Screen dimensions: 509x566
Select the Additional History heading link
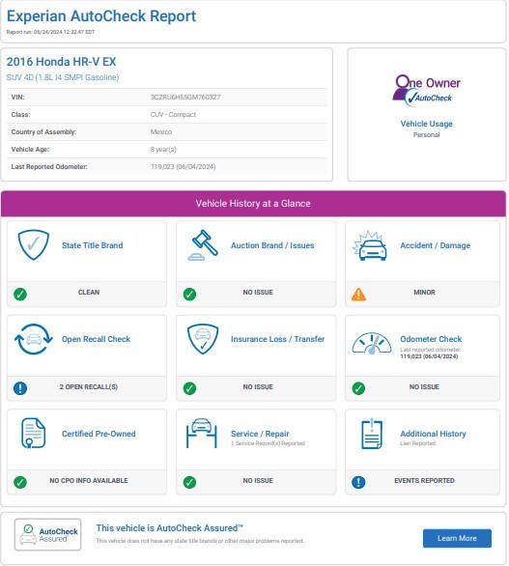[433, 434]
